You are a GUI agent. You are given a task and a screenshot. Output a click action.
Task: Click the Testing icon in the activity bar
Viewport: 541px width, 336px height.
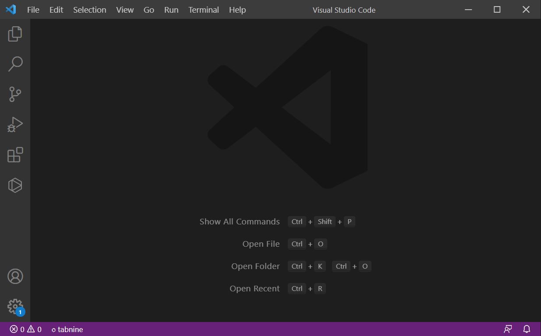(x=15, y=185)
